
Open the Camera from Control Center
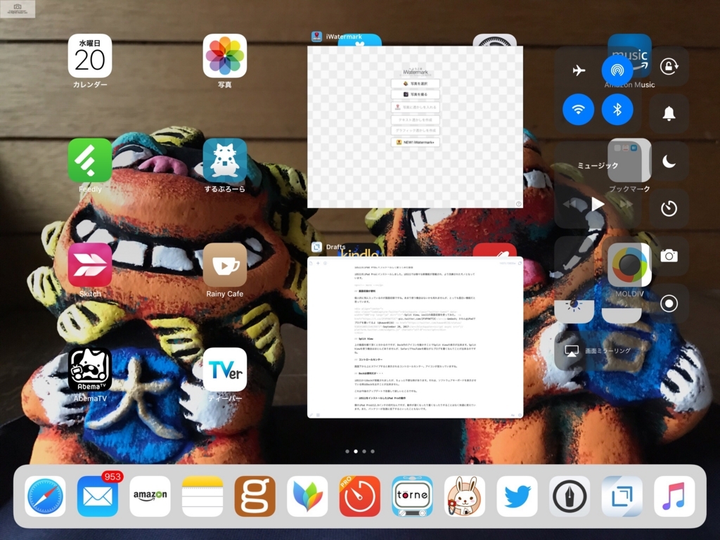point(669,256)
